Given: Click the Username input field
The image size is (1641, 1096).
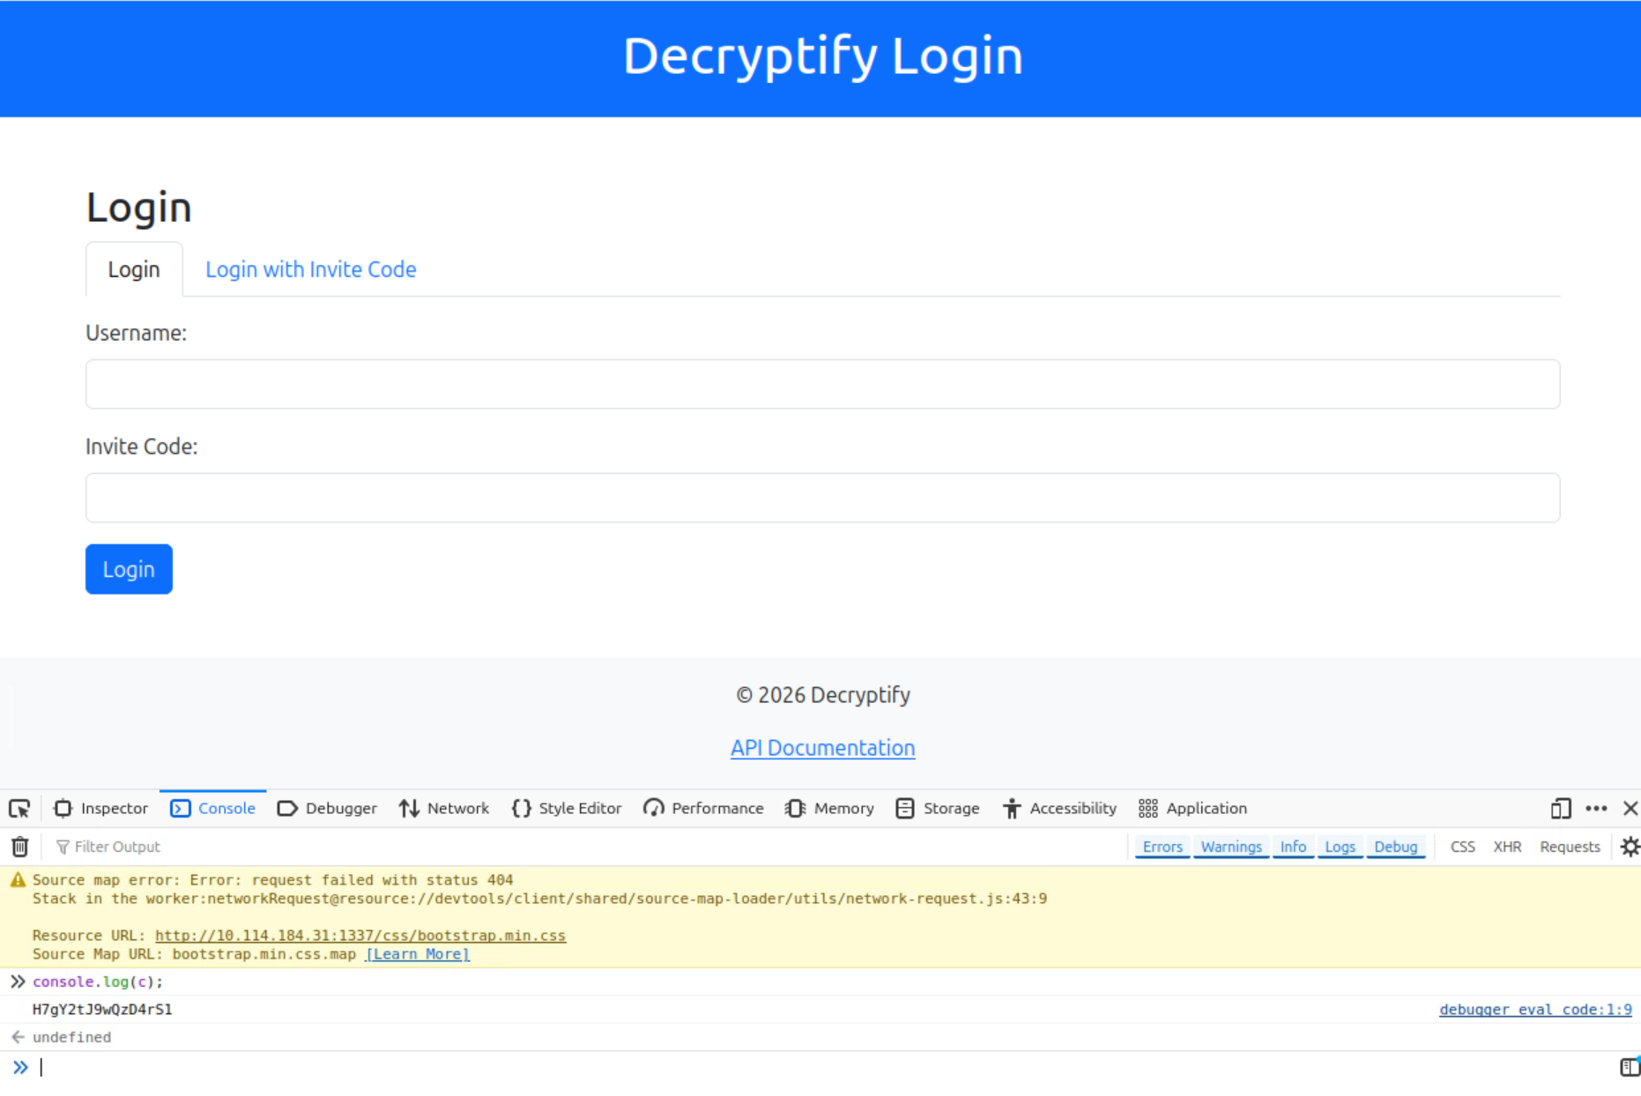Looking at the screenshot, I should click(x=823, y=384).
